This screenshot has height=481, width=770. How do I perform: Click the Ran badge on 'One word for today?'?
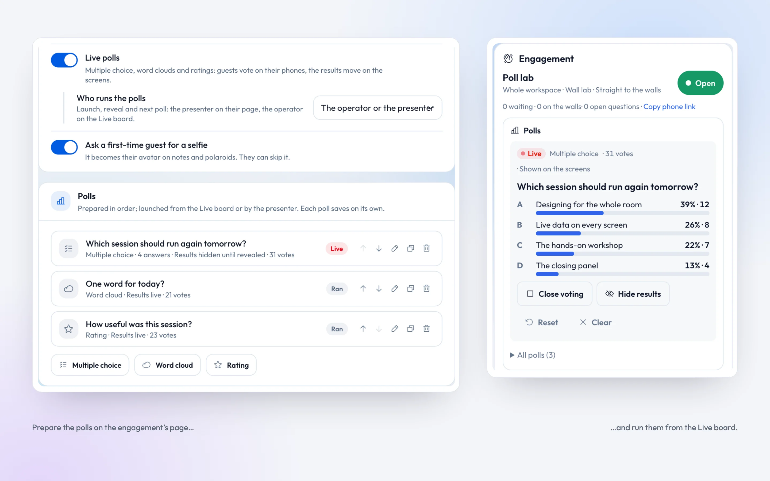337,289
